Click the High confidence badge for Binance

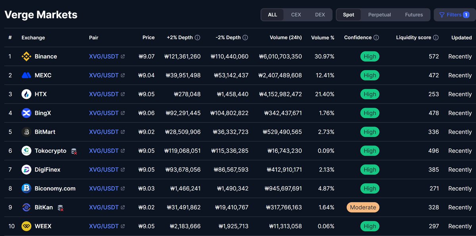[370, 56]
